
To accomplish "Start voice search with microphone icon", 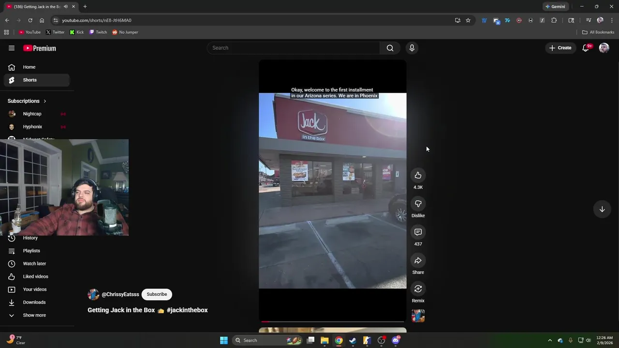I will pos(412,48).
